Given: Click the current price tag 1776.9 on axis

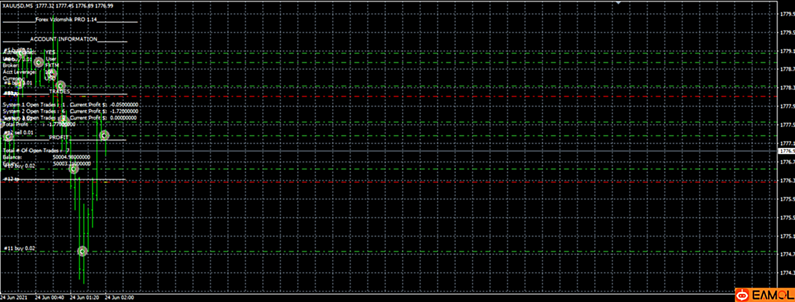Looking at the screenshot, I should [786, 151].
